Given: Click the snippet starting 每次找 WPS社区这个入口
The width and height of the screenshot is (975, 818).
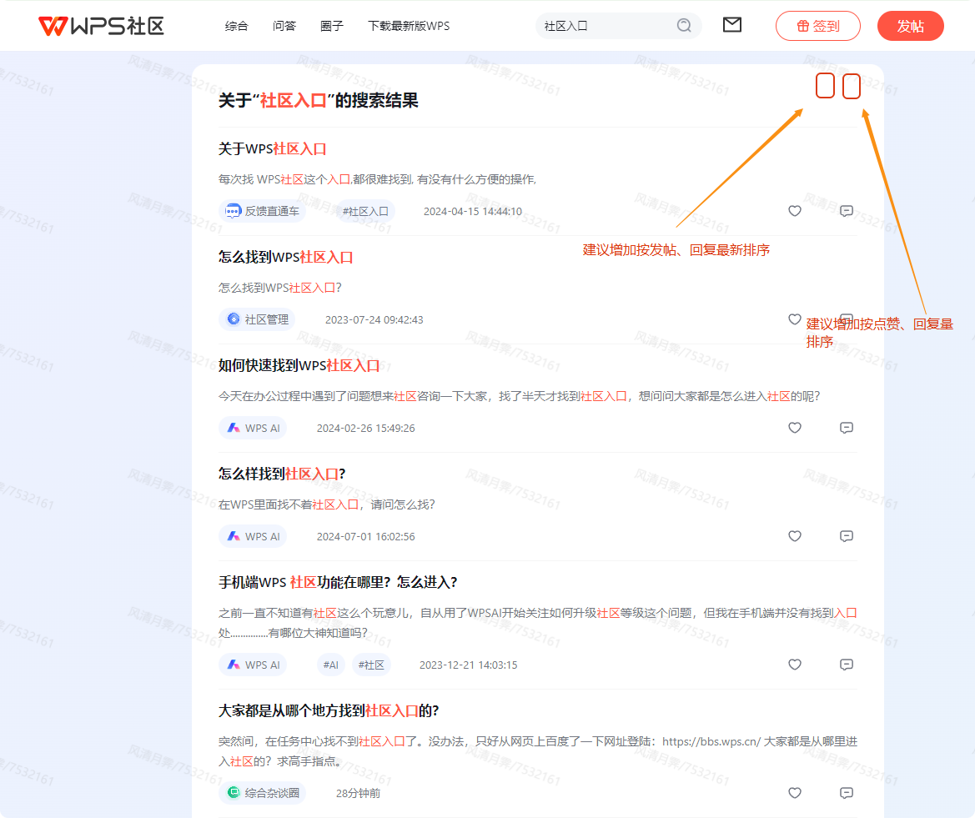Looking at the screenshot, I should click(378, 179).
